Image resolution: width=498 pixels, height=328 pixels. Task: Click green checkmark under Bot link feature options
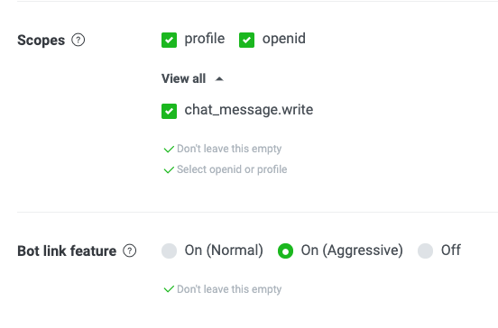tap(169, 289)
